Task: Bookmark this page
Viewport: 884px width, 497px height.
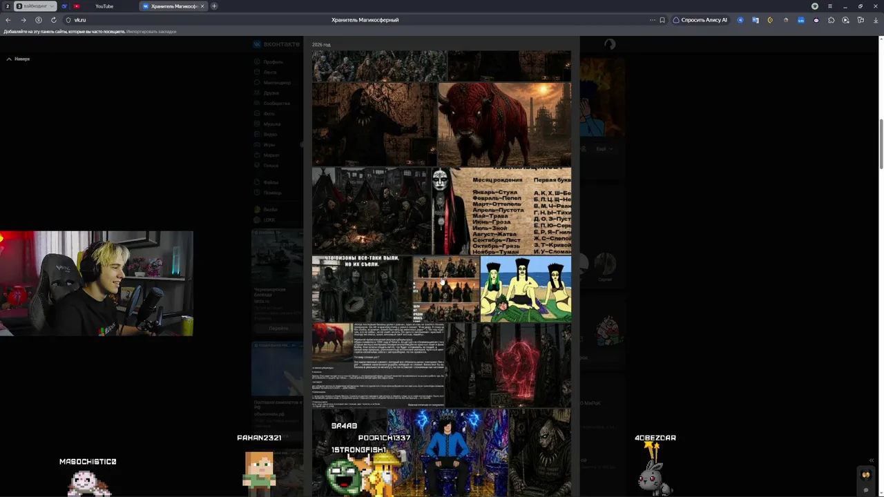Action: pos(662,20)
